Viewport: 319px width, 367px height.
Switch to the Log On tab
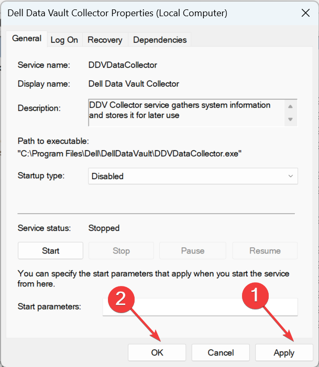click(64, 40)
